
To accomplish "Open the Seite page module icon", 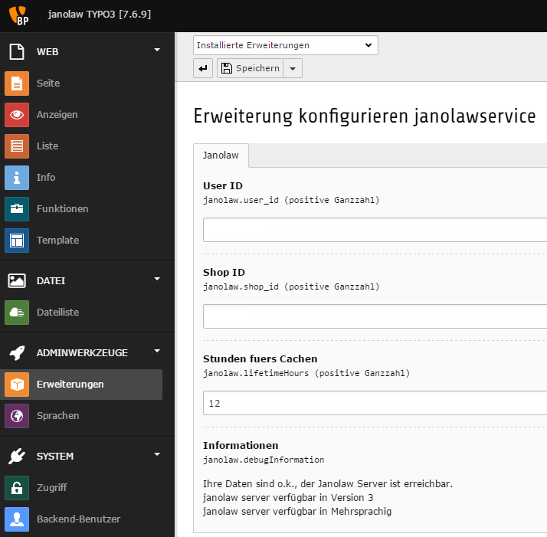I will 17,83.
